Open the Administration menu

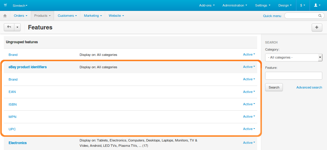click(x=234, y=5)
